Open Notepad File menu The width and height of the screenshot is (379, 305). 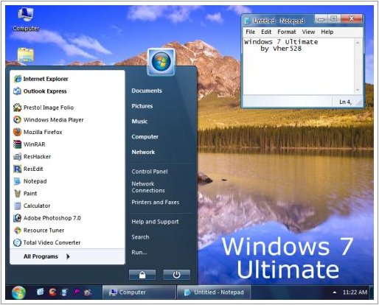click(251, 32)
